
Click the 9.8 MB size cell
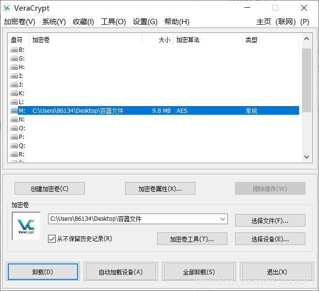tap(161, 111)
